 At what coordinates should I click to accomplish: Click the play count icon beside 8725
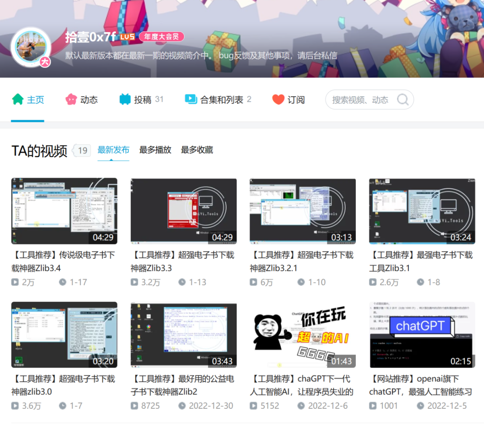[x=134, y=406]
